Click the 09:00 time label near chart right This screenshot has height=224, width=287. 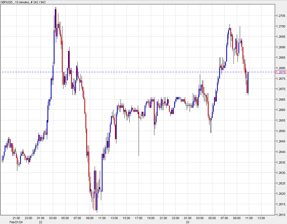[237, 218]
